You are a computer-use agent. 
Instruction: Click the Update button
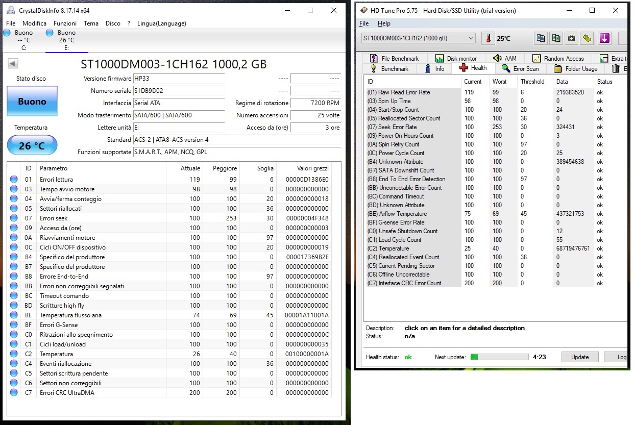pyautogui.click(x=579, y=357)
